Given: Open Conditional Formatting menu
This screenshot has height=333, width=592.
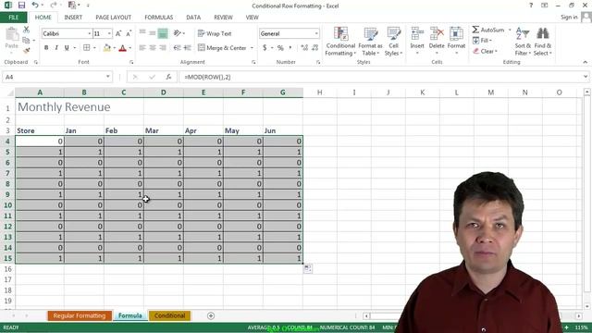Looking at the screenshot, I should click(x=340, y=42).
